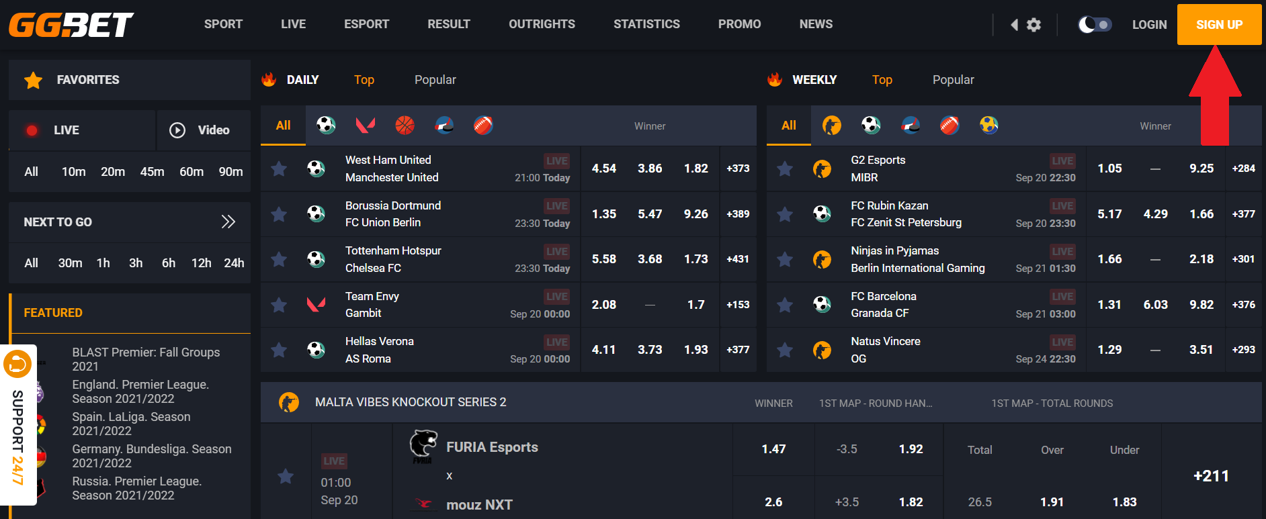The width and height of the screenshot is (1266, 519).
Task: Filter Weekly list by yellow soccer ball icon
Action: point(989,125)
